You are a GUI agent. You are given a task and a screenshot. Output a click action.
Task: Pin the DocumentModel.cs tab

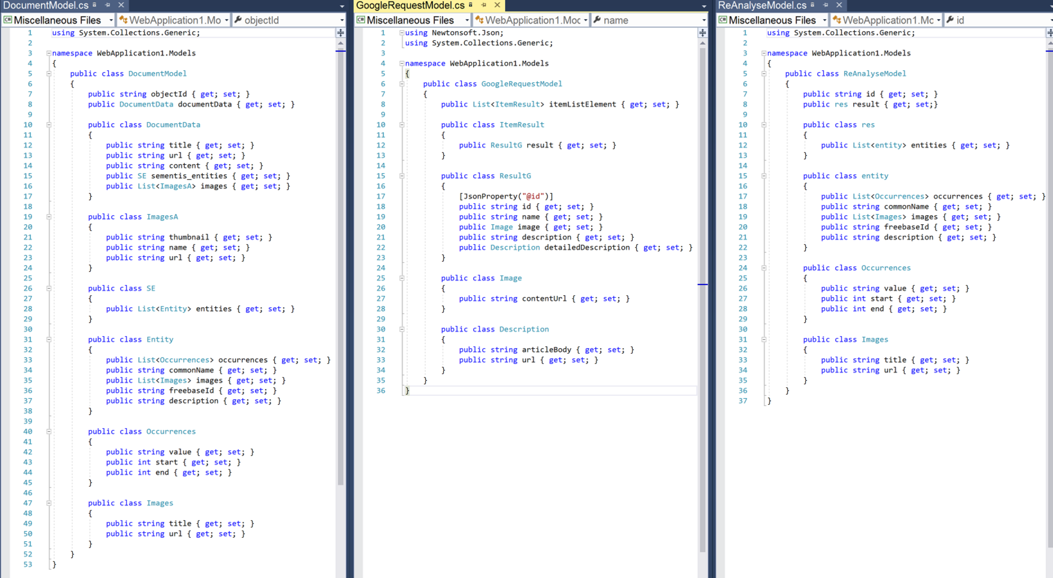(x=108, y=5)
